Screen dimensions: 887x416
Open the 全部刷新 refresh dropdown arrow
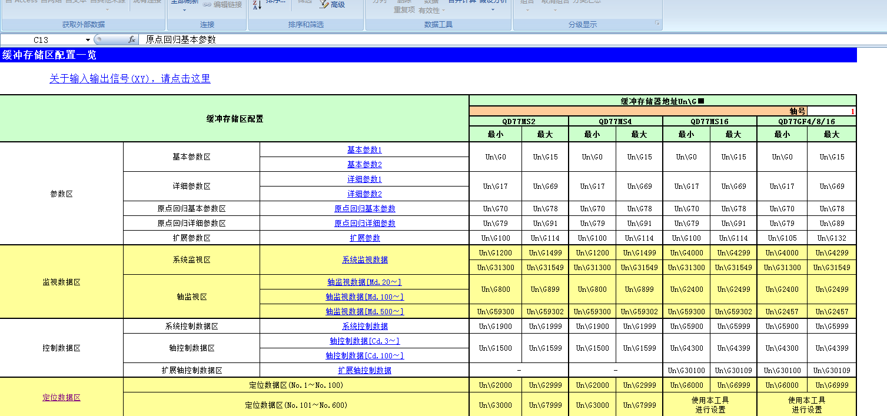184,11
